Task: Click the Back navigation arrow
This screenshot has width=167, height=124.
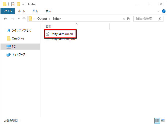Action: click(5, 19)
